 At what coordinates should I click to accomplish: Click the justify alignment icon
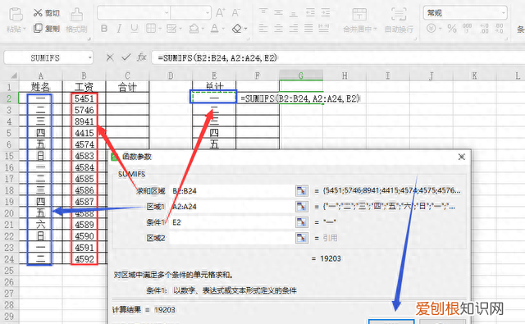pos(308,29)
